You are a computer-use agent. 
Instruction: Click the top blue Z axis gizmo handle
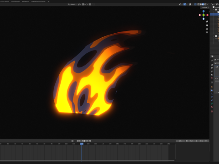[x=203, y=11]
